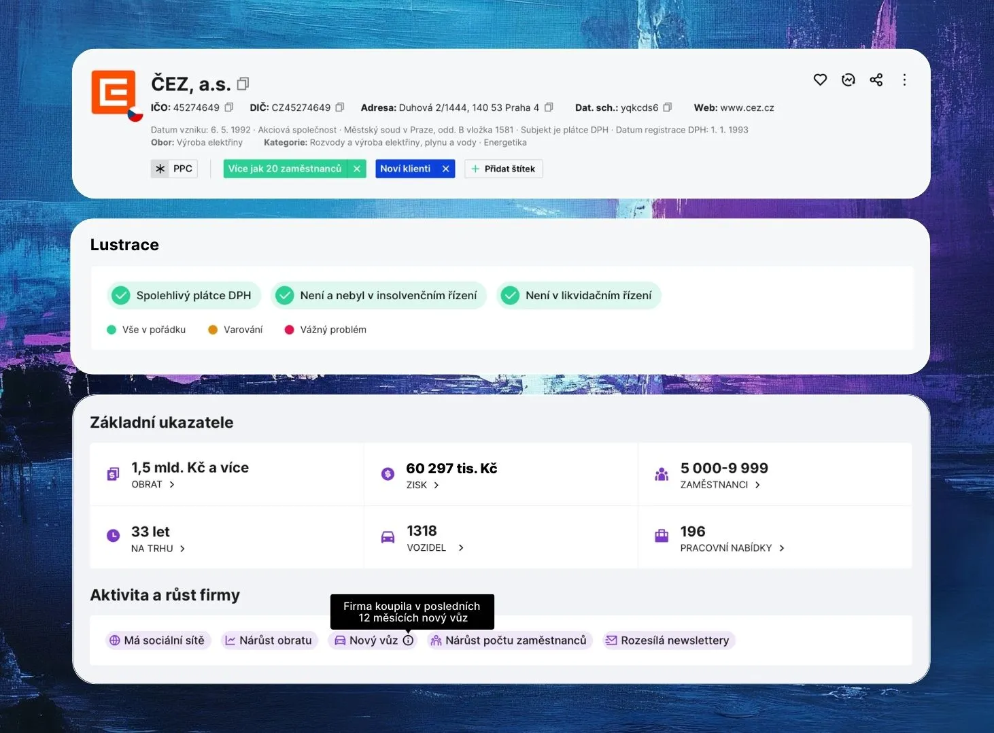Click the 'Nový vůz' chip
Image resolution: width=994 pixels, height=733 pixels.
373,641
